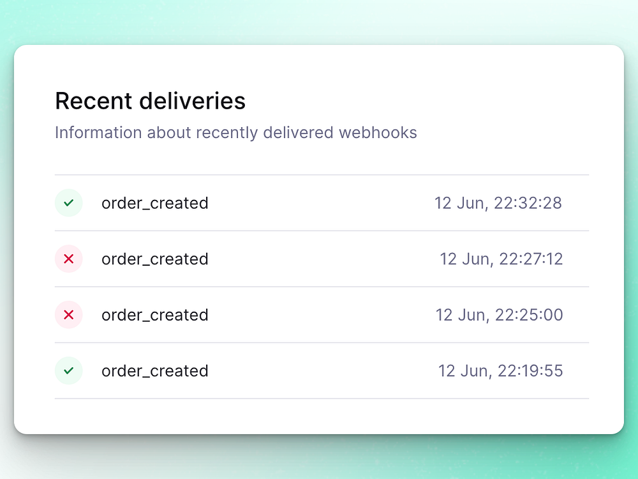The height and width of the screenshot is (479, 638).
Task: Click the green checkmark icon for 22:19:55 delivery
Action: pos(69,370)
